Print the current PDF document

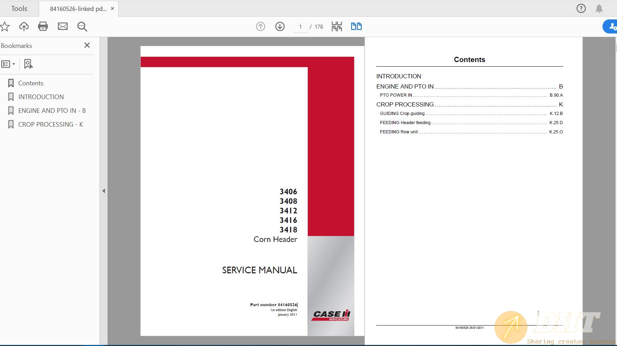pos(43,26)
